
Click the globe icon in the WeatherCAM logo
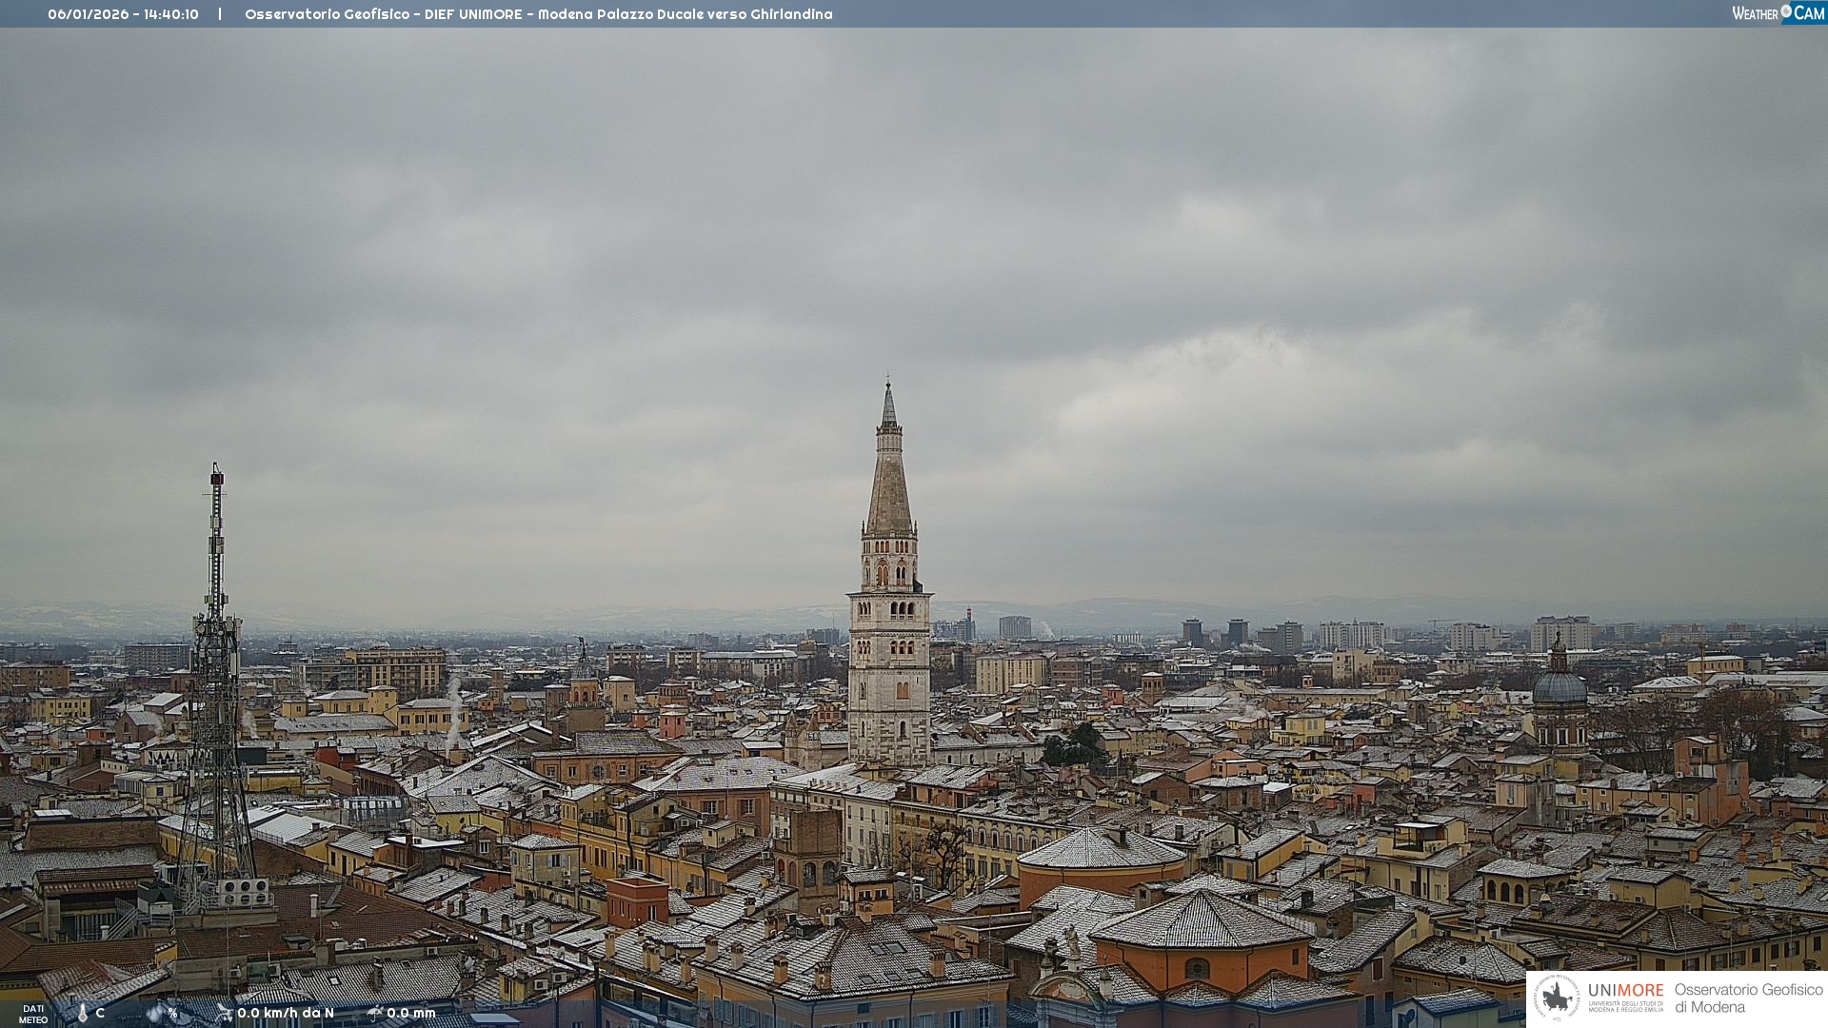[1786, 11]
